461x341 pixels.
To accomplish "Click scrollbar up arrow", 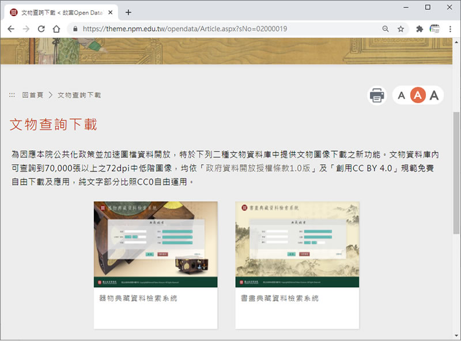I will (456, 42).
